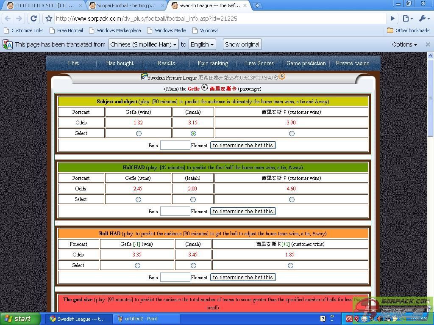Open the Windows Start menu

click(x=20, y=319)
